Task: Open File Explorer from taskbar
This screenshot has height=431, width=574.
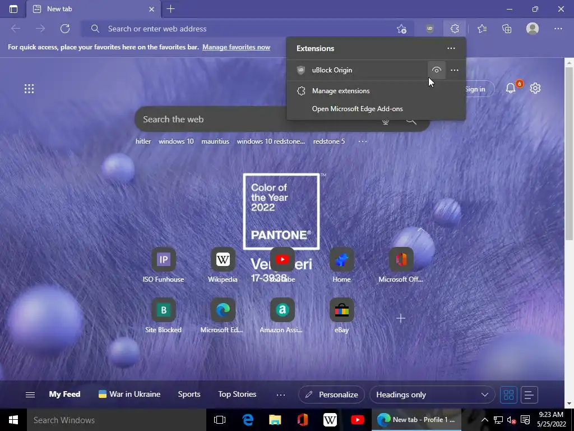Action: pos(275,420)
